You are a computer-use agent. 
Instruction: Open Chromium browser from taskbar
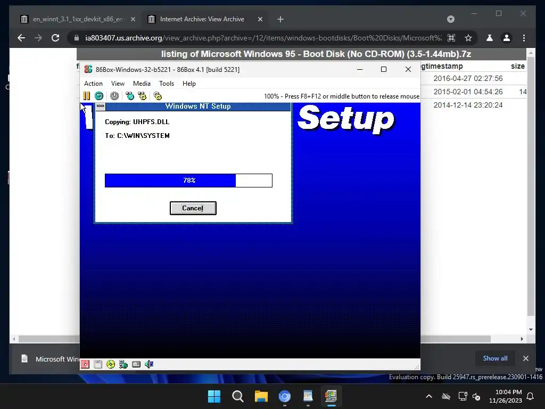pos(284,396)
